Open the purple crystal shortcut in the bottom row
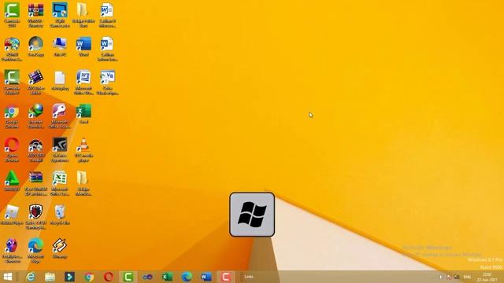The image size is (504, 283). (x=12, y=251)
